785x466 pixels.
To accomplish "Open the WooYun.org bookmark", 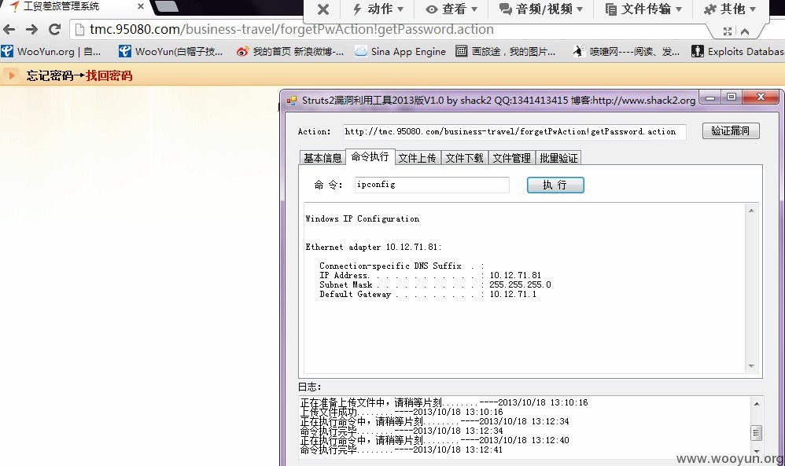I will click(x=50, y=52).
